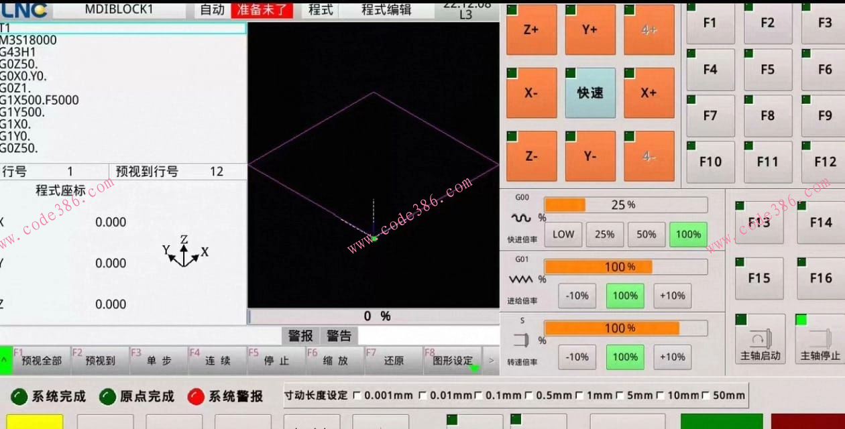Jog the fourth axis with 4+ key
Screen dimensions: 845x429
click(649, 29)
